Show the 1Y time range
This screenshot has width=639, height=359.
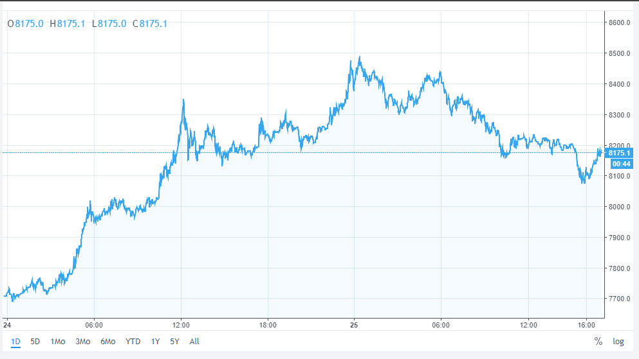click(x=155, y=342)
